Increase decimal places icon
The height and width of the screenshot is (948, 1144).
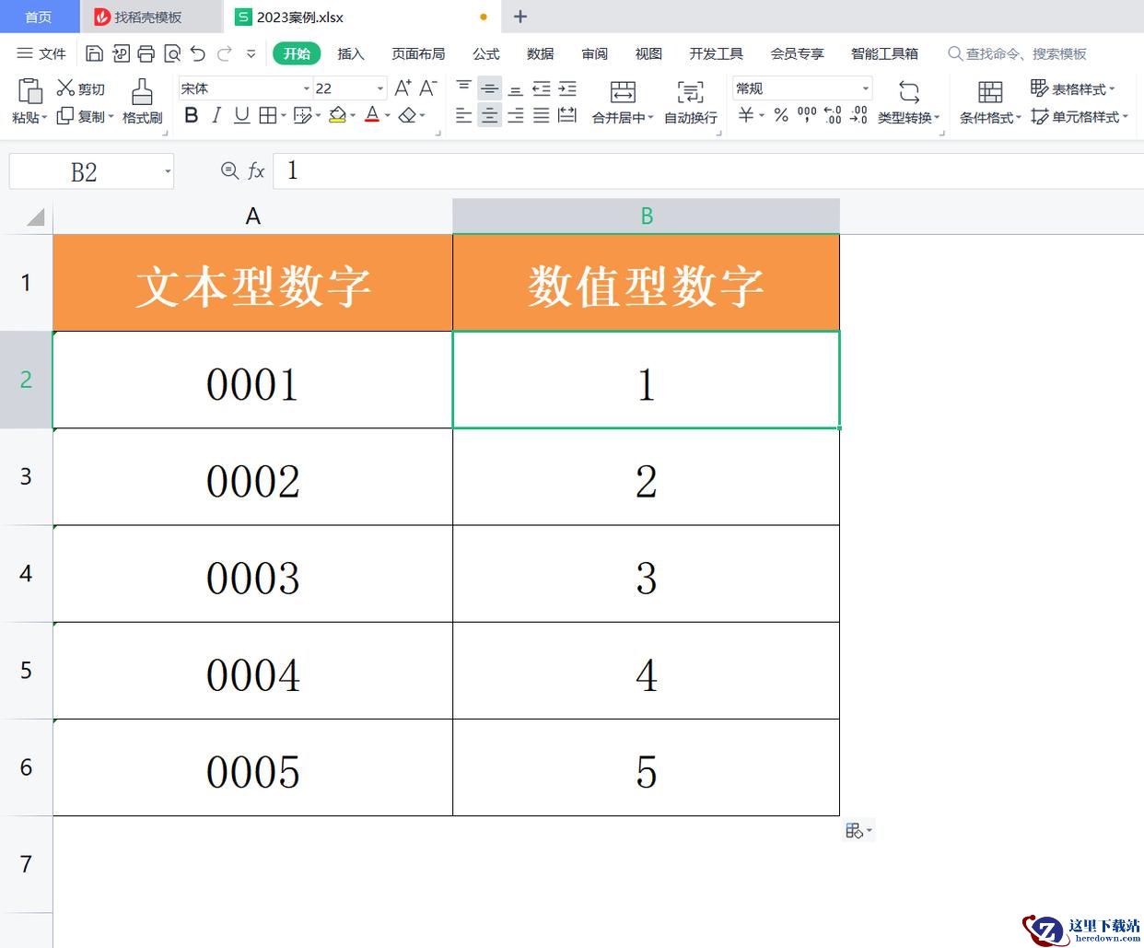(x=833, y=114)
